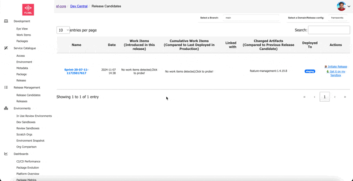This screenshot has width=353, height=181.
Task: Click the Dashboards chart icon
Action: [6, 154]
